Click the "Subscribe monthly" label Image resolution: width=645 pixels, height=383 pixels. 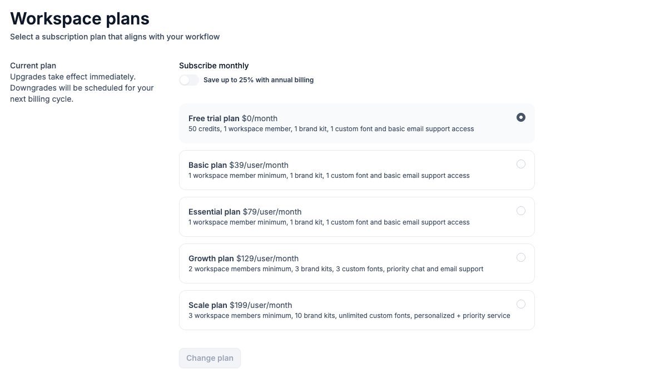[x=214, y=66]
